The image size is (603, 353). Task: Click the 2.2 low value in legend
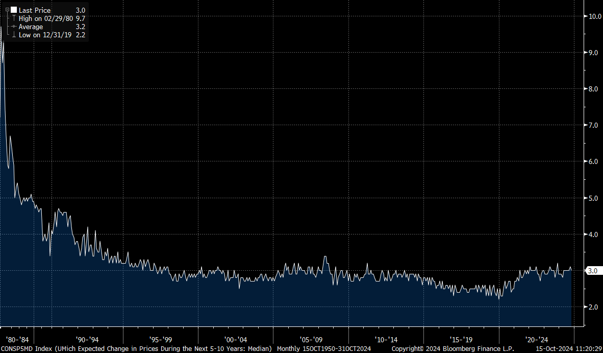tap(81, 35)
